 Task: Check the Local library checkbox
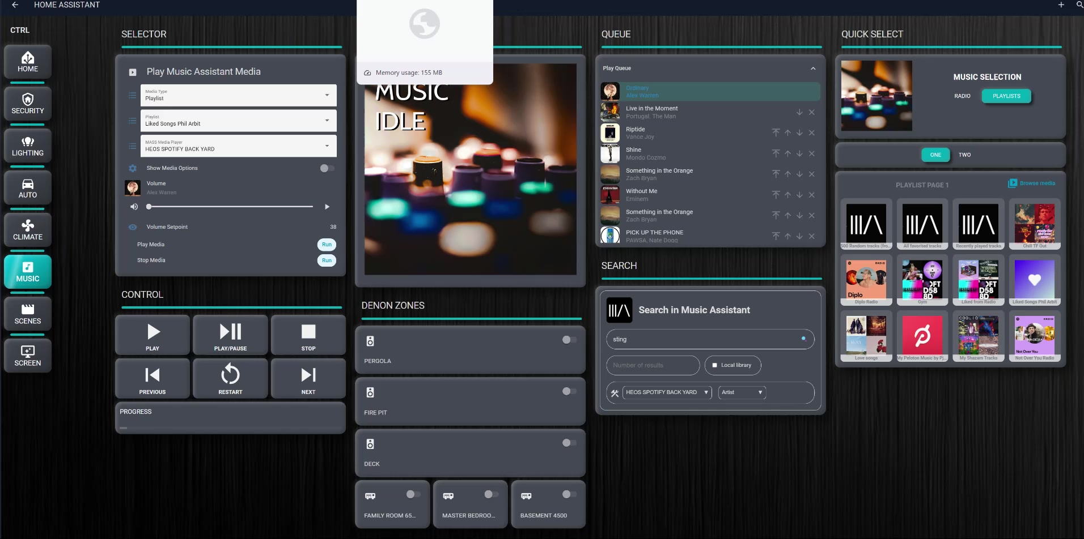pos(715,365)
